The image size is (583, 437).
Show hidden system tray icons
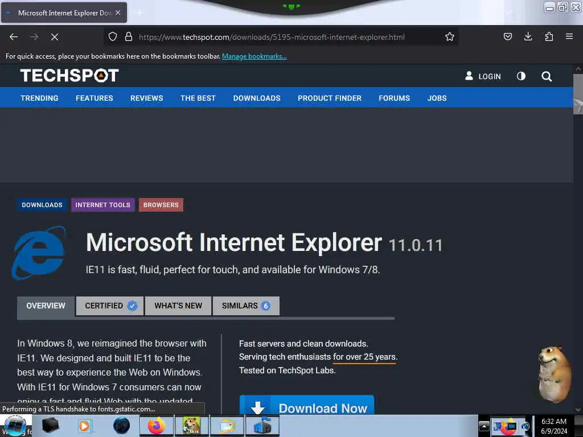(484, 426)
